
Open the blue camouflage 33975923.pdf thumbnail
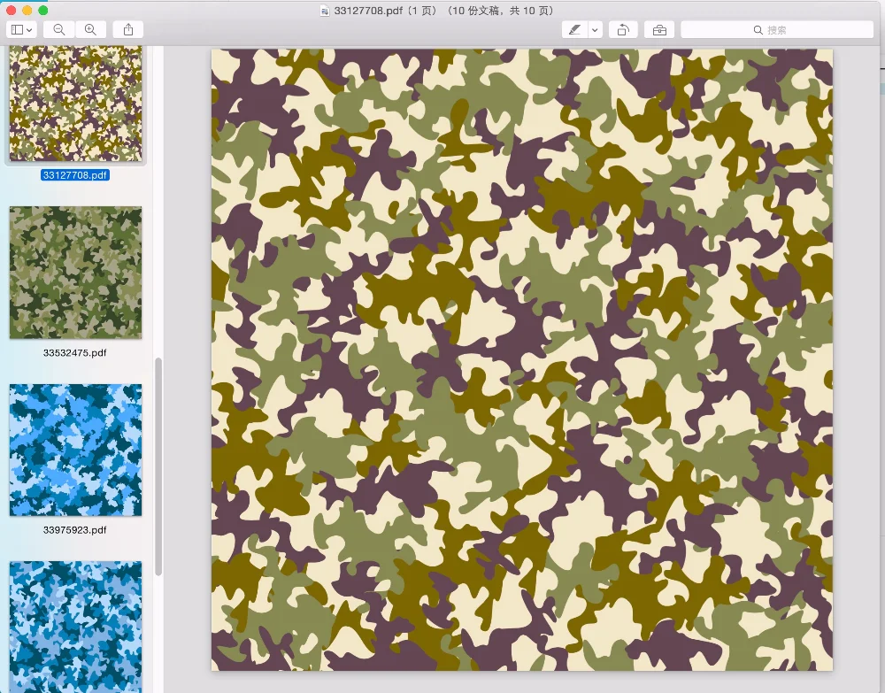click(75, 450)
